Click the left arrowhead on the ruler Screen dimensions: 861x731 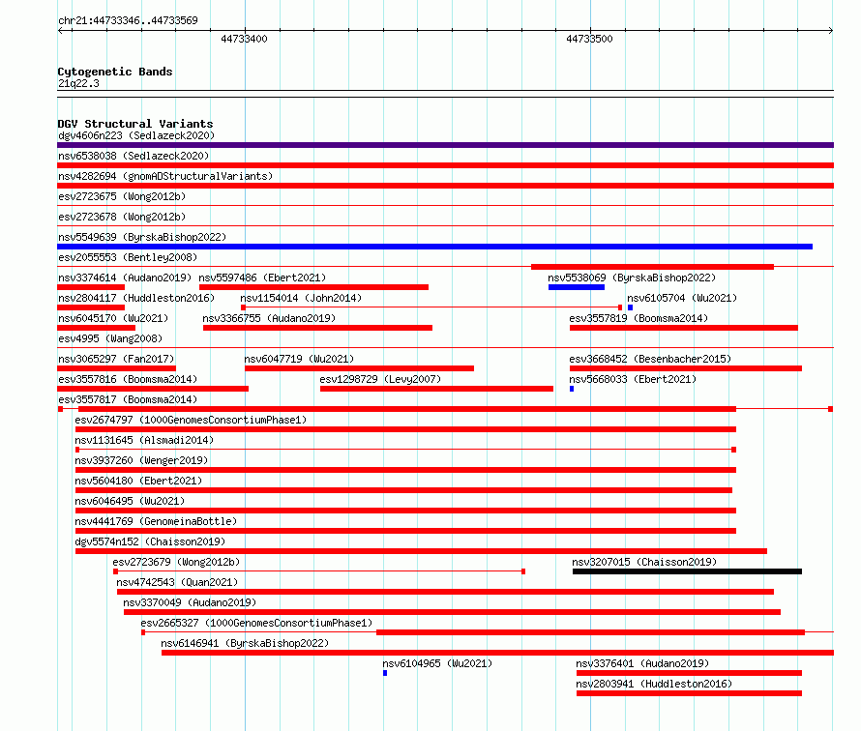[60, 31]
